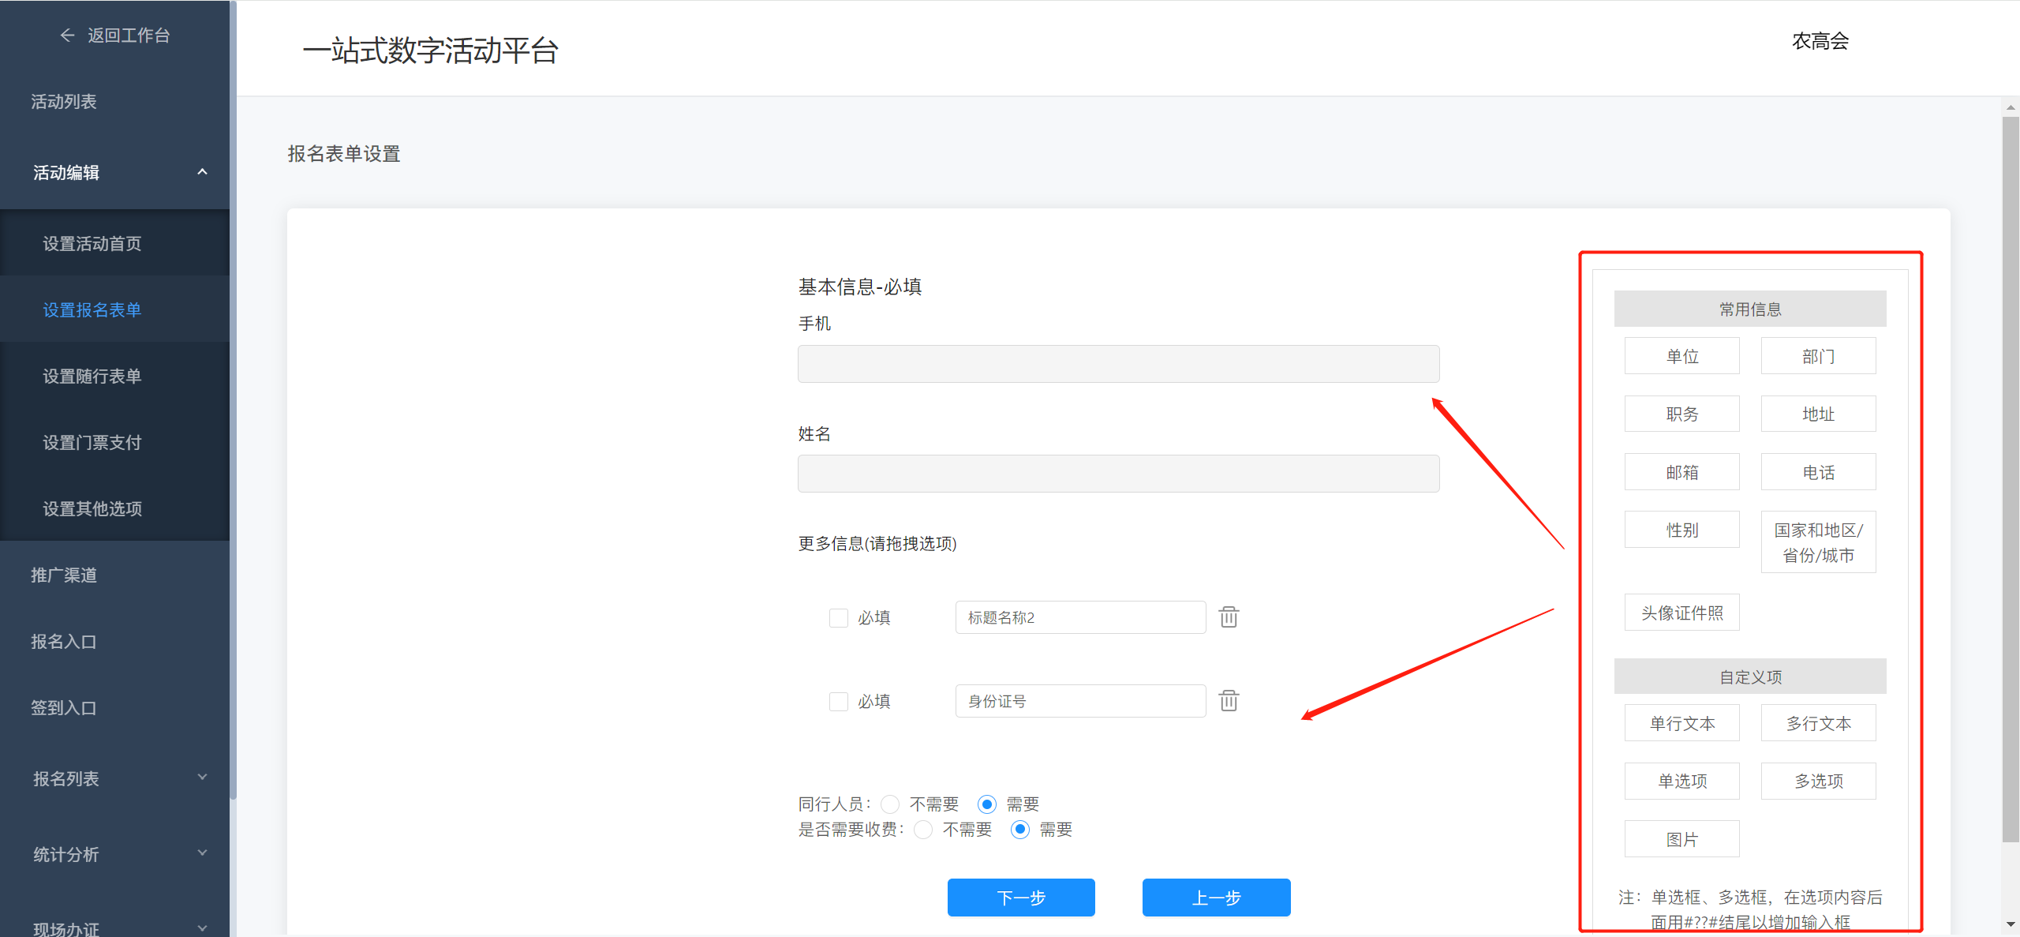Delete the 身份证号 field with trash icon

[1229, 700]
